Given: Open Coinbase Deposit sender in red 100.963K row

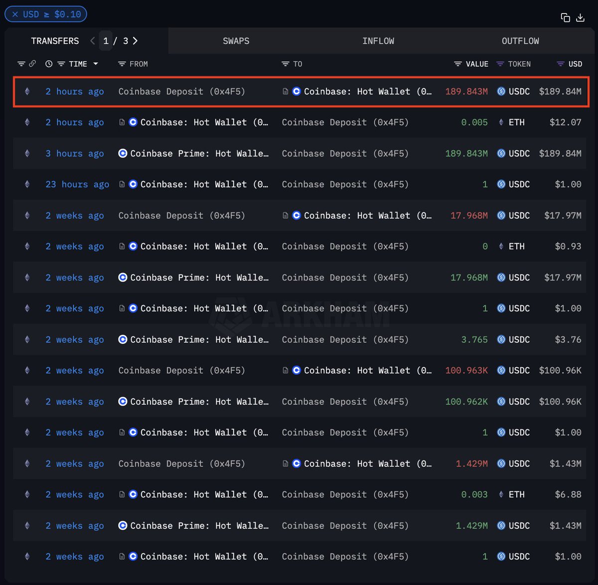Looking at the screenshot, I should [182, 370].
